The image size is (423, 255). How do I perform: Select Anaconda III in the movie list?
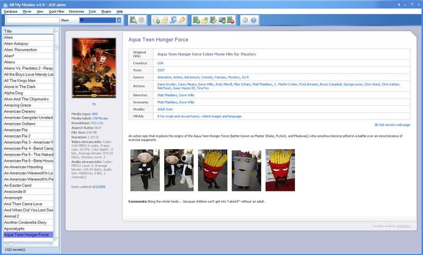click(x=28, y=192)
